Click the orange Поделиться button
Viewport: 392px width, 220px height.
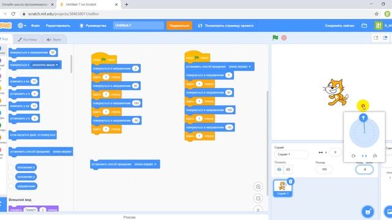pyautogui.click(x=179, y=26)
